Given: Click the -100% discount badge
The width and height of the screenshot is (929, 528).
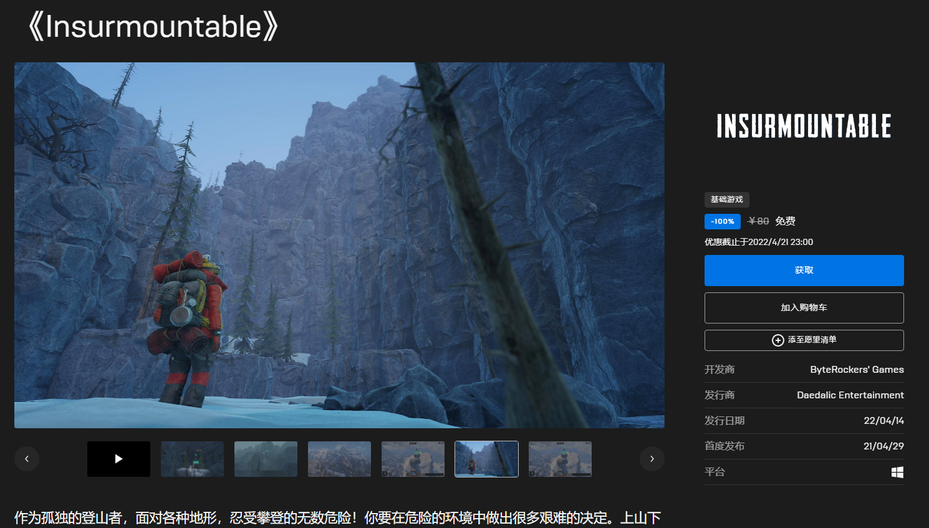Looking at the screenshot, I should 722,221.
